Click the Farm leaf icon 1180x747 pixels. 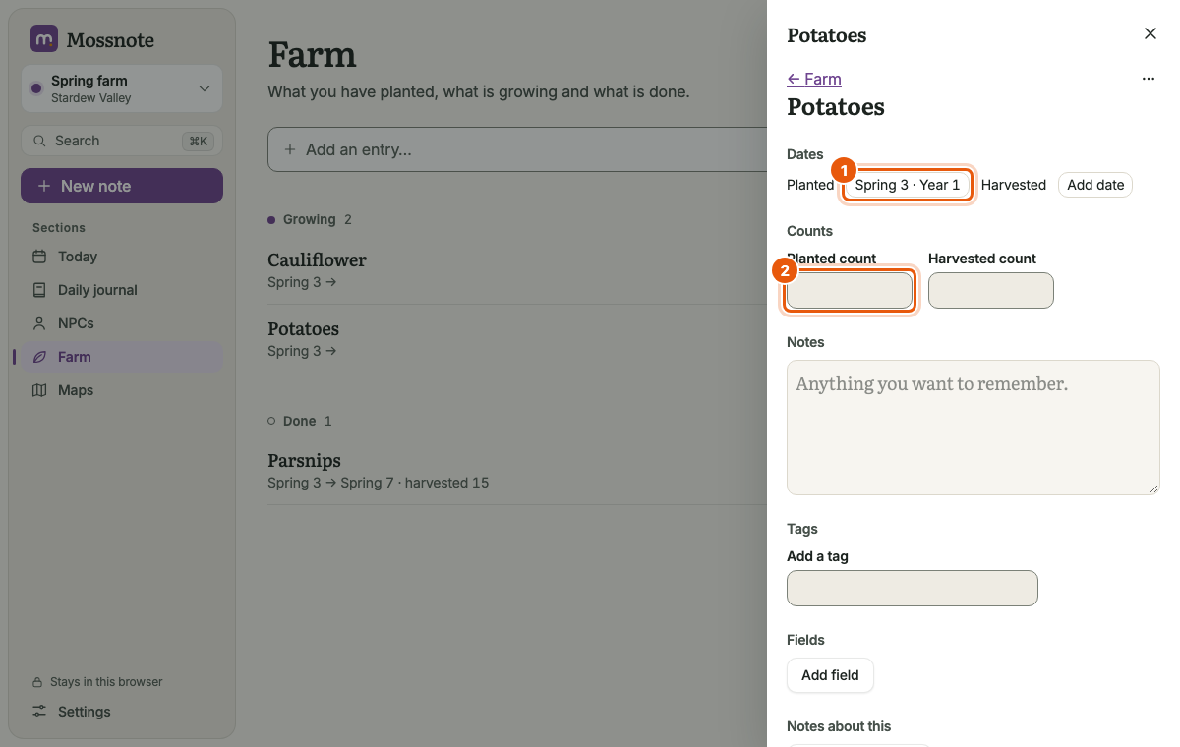[x=39, y=357]
